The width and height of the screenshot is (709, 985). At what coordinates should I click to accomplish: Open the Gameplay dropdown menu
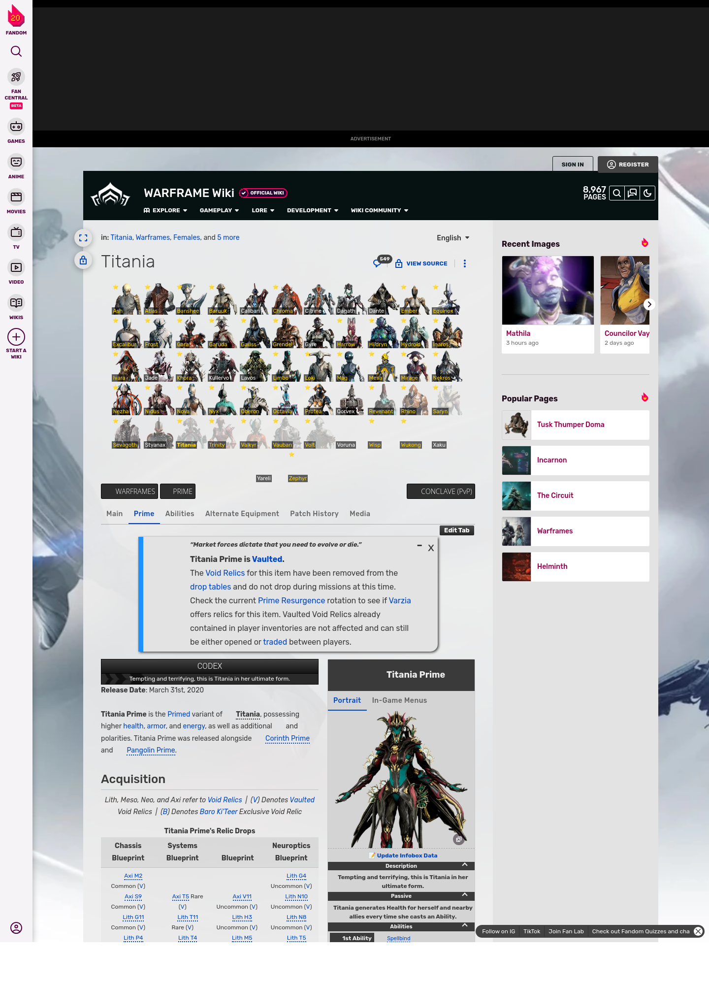pos(220,210)
